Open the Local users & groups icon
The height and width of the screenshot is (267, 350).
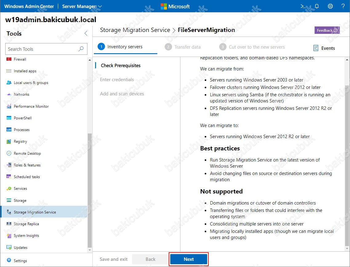coord(9,82)
